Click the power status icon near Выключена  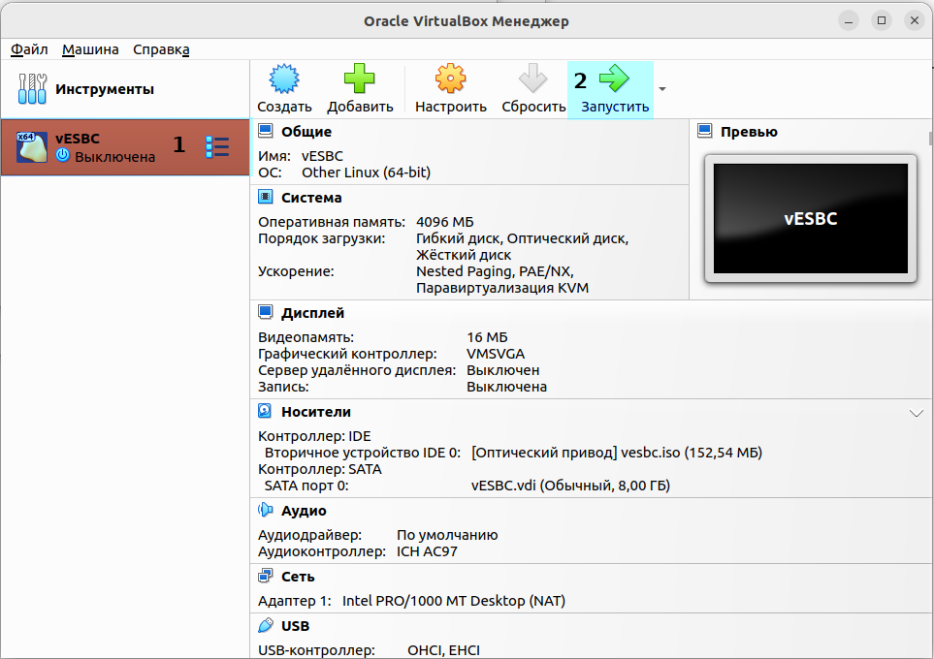click(62, 155)
